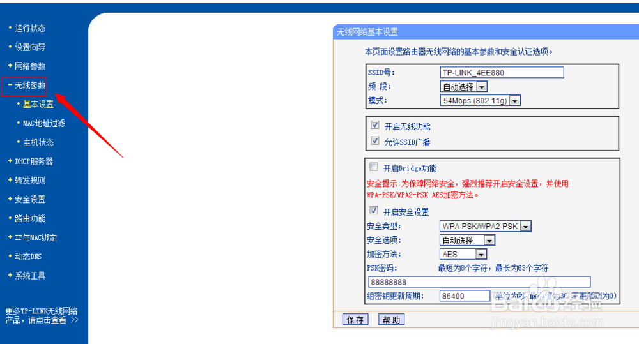Enable 开启Bridge功能 checkbox

tap(374, 167)
